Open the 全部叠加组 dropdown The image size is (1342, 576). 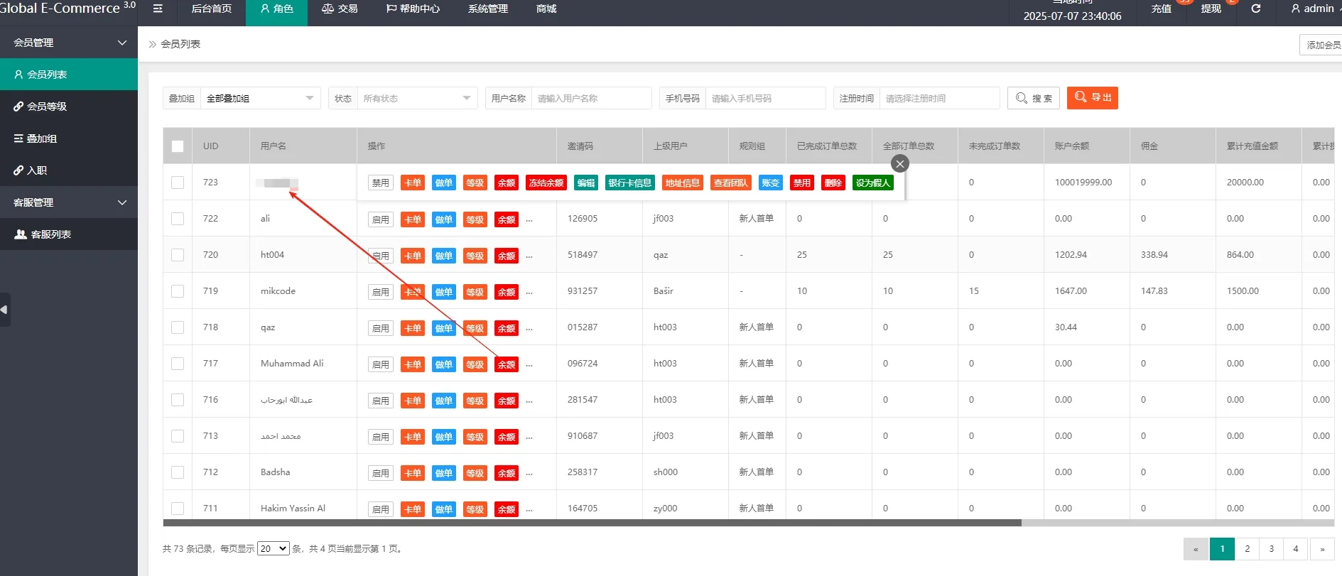tap(259, 98)
